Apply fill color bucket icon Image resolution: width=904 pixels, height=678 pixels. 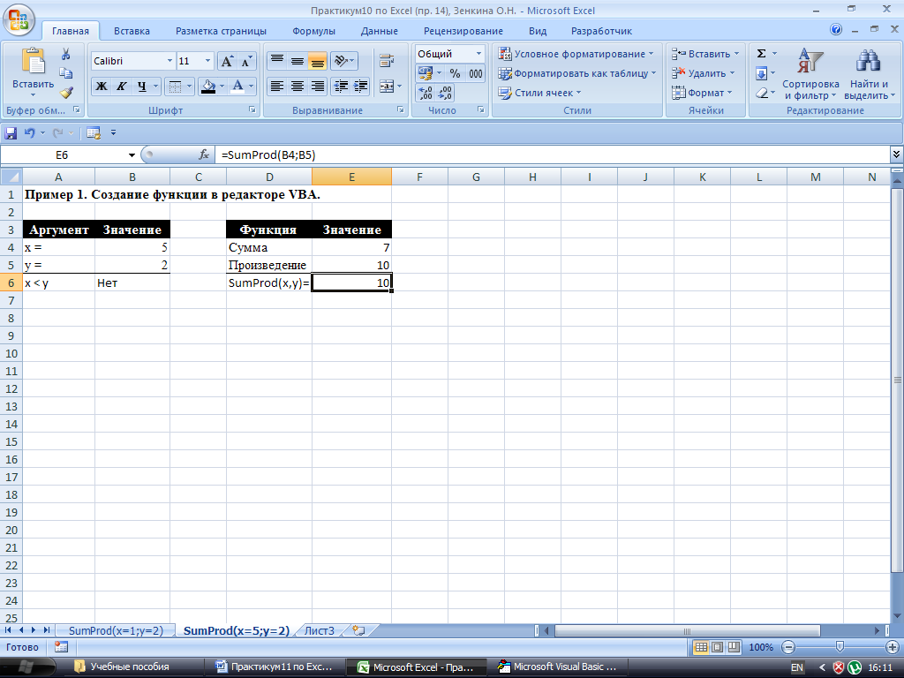[x=208, y=87]
